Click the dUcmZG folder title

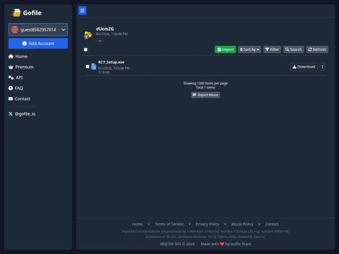(x=105, y=29)
